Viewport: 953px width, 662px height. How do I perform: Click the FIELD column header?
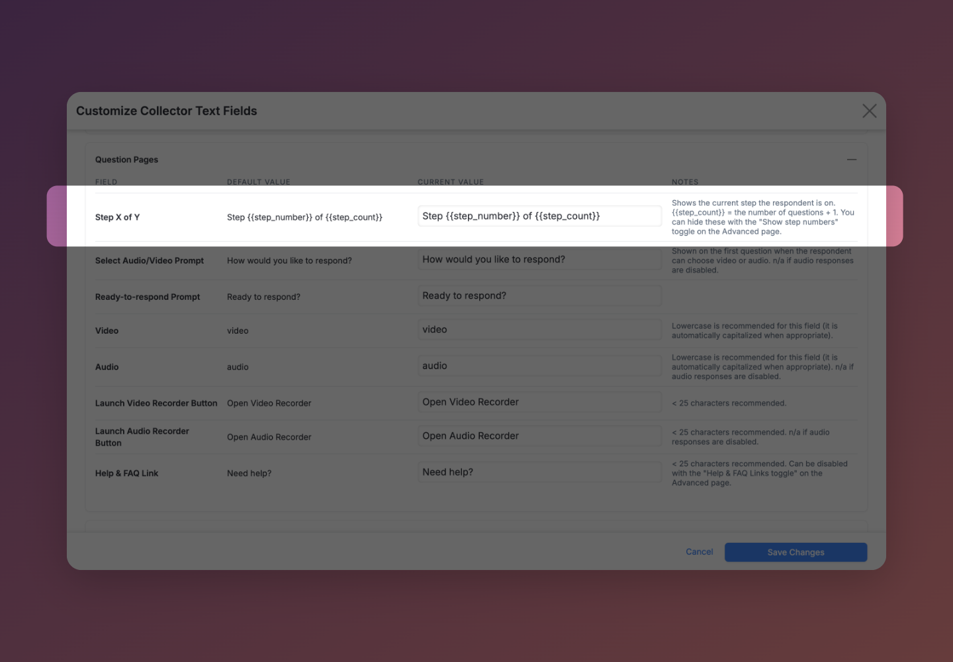click(x=106, y=182)
